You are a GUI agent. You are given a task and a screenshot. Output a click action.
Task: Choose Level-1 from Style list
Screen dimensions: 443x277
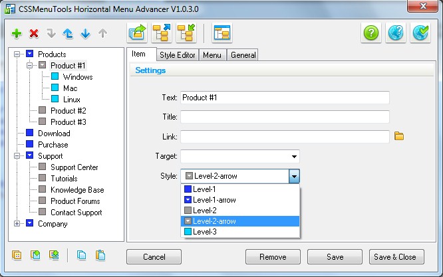240,189
